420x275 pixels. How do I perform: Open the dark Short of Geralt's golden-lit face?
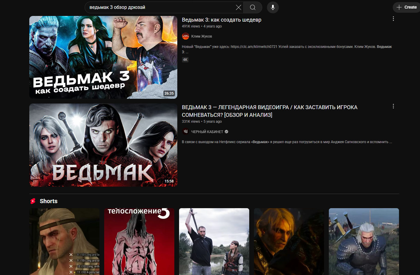[289, 242]
